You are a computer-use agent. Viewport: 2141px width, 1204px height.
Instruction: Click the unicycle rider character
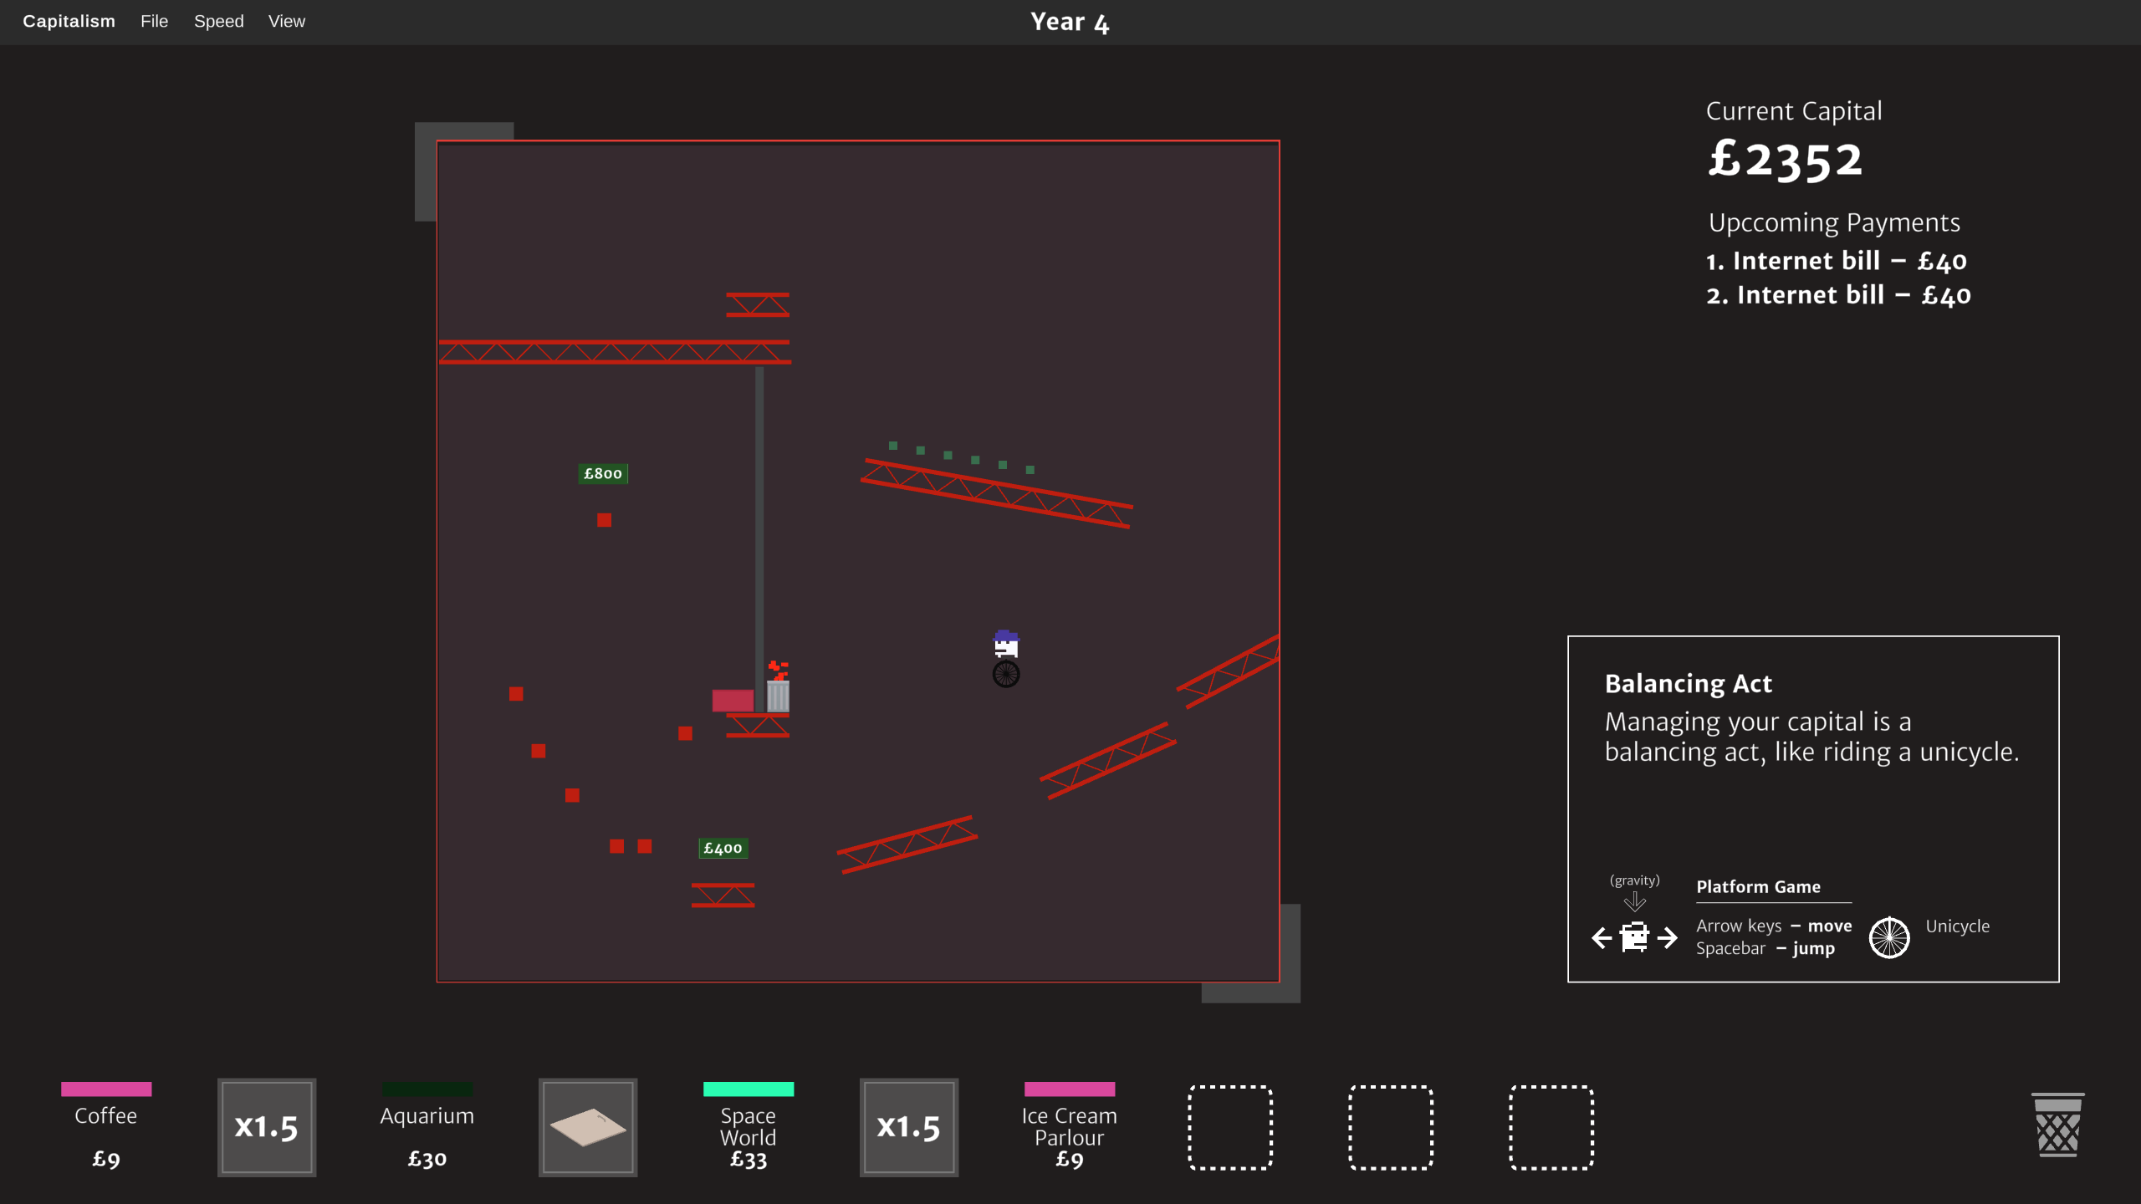1006,659
